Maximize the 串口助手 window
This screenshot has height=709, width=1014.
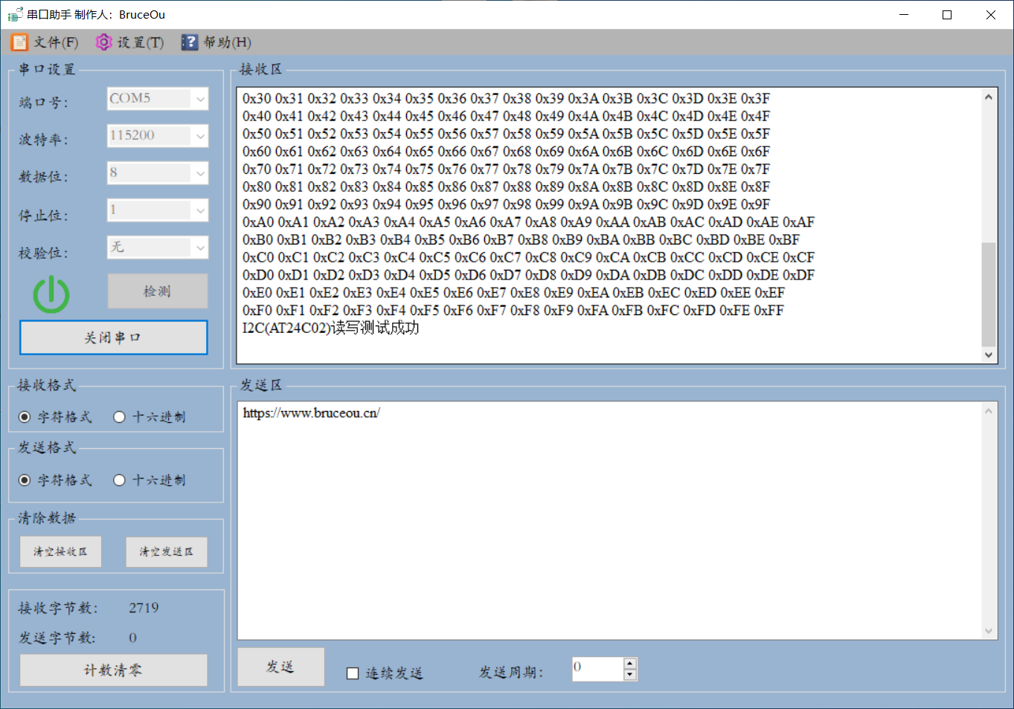[x=947, y=15]
